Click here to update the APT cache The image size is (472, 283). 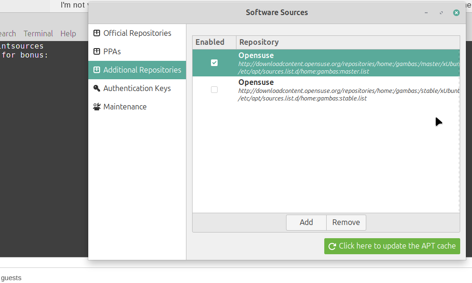(x=392, y=246)
